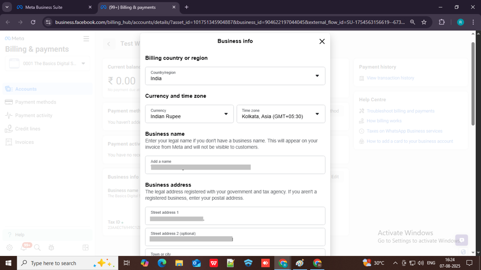Select the Street address 2 (optional) field
481x270 pixels.
[x=235, y=237]
